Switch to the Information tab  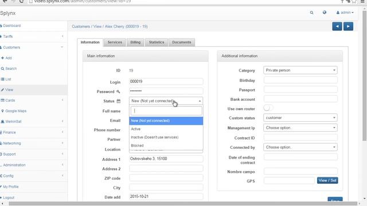pos(90,42)
